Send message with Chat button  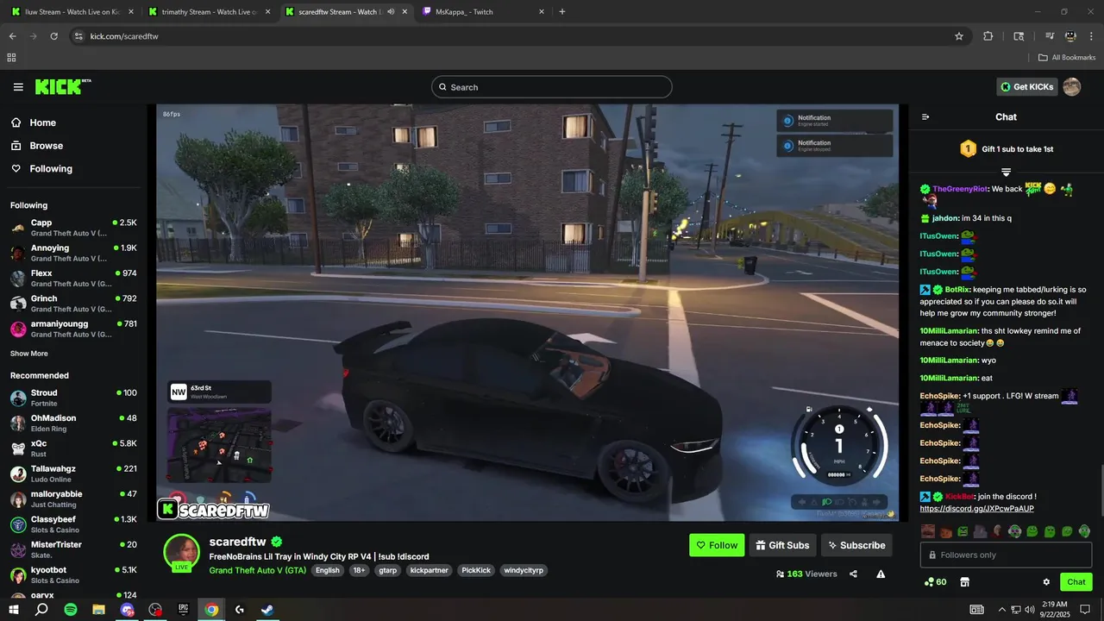tap(1076, 582)
